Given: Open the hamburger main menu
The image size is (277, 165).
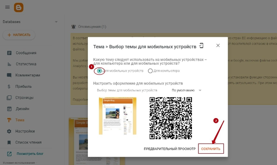Looking at the screenshot, I should click(7, 7).
